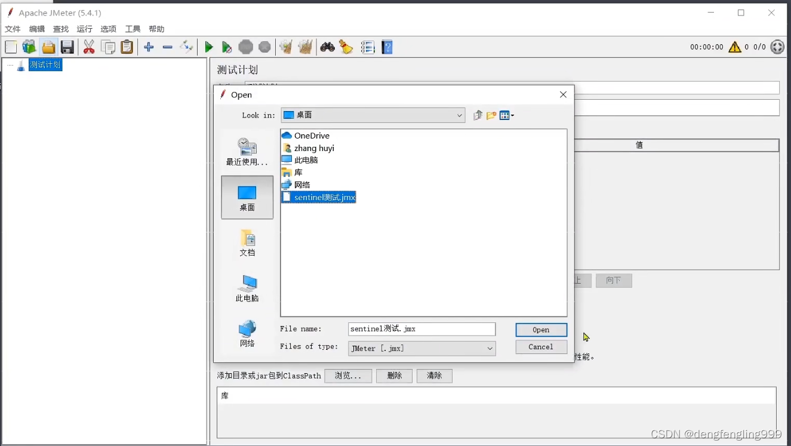Create a new test plan via toolbar
Screen dimensions: 791x446
(x=11, y=47)
